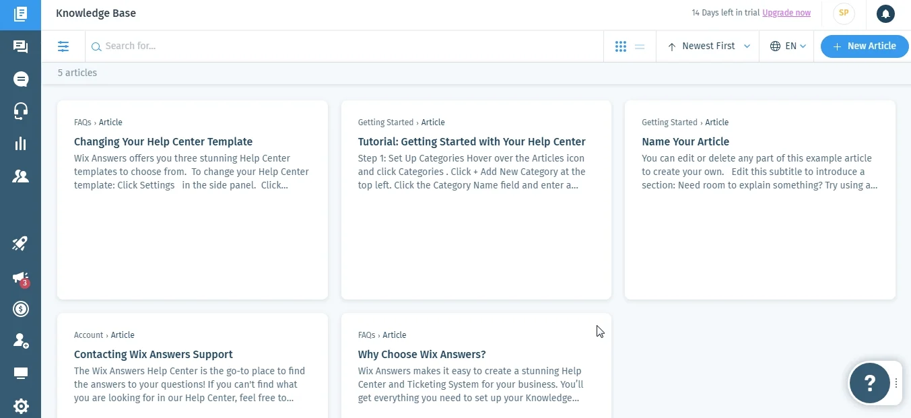The width and height of the screenshot is (911, 418).
Task: Open the Knowledge Base articles icon in sidebar
Action: [x=20, y=14]
